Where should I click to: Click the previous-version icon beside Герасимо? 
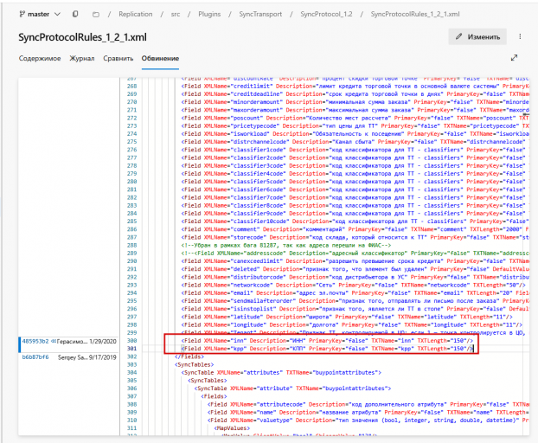54,342
